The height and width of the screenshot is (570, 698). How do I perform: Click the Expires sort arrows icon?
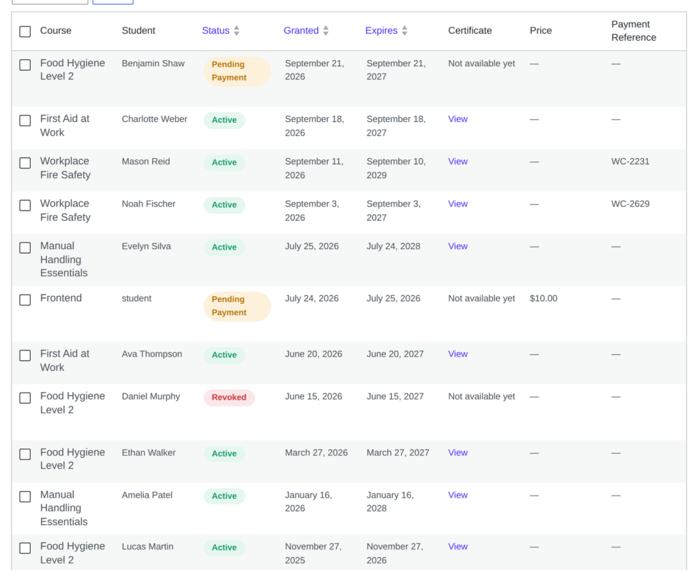(x=405, y=31)
